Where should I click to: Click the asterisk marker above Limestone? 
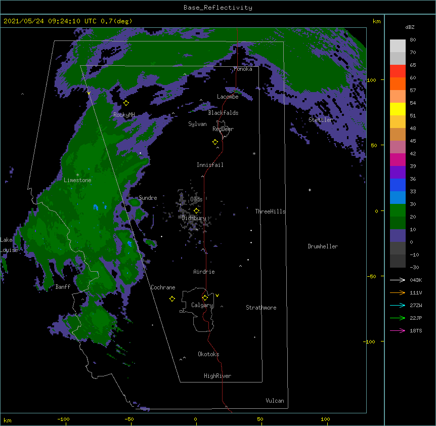[x=77, y=175]
